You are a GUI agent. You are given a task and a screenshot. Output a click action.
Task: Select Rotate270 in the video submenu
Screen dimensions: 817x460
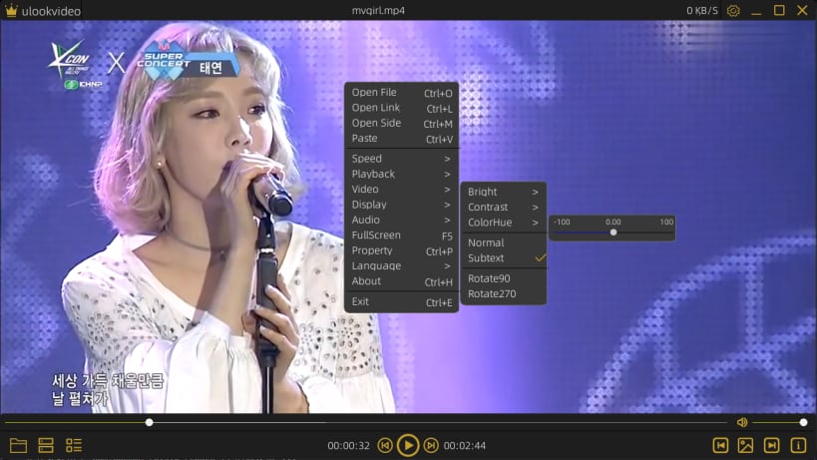(504, 293)
